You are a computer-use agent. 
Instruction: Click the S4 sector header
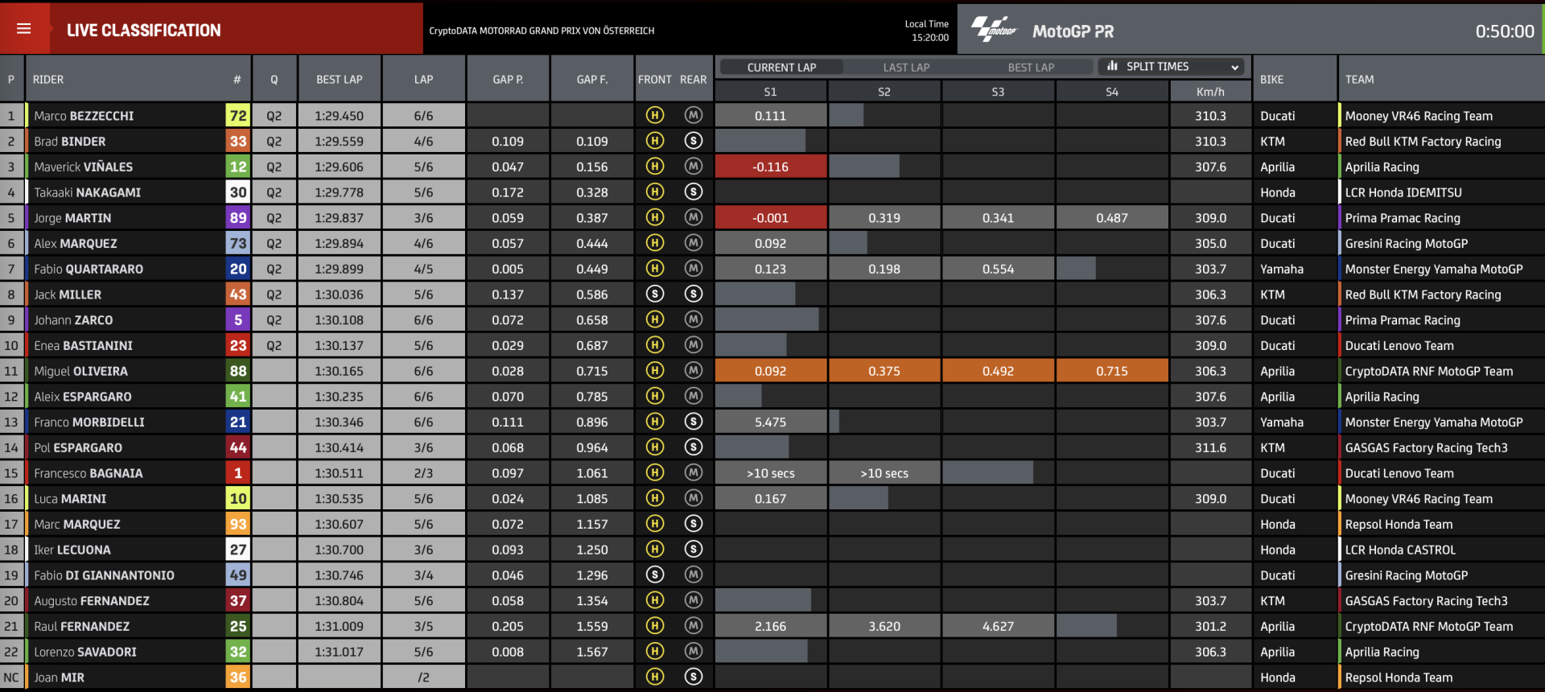click(x=1112, y=92)
